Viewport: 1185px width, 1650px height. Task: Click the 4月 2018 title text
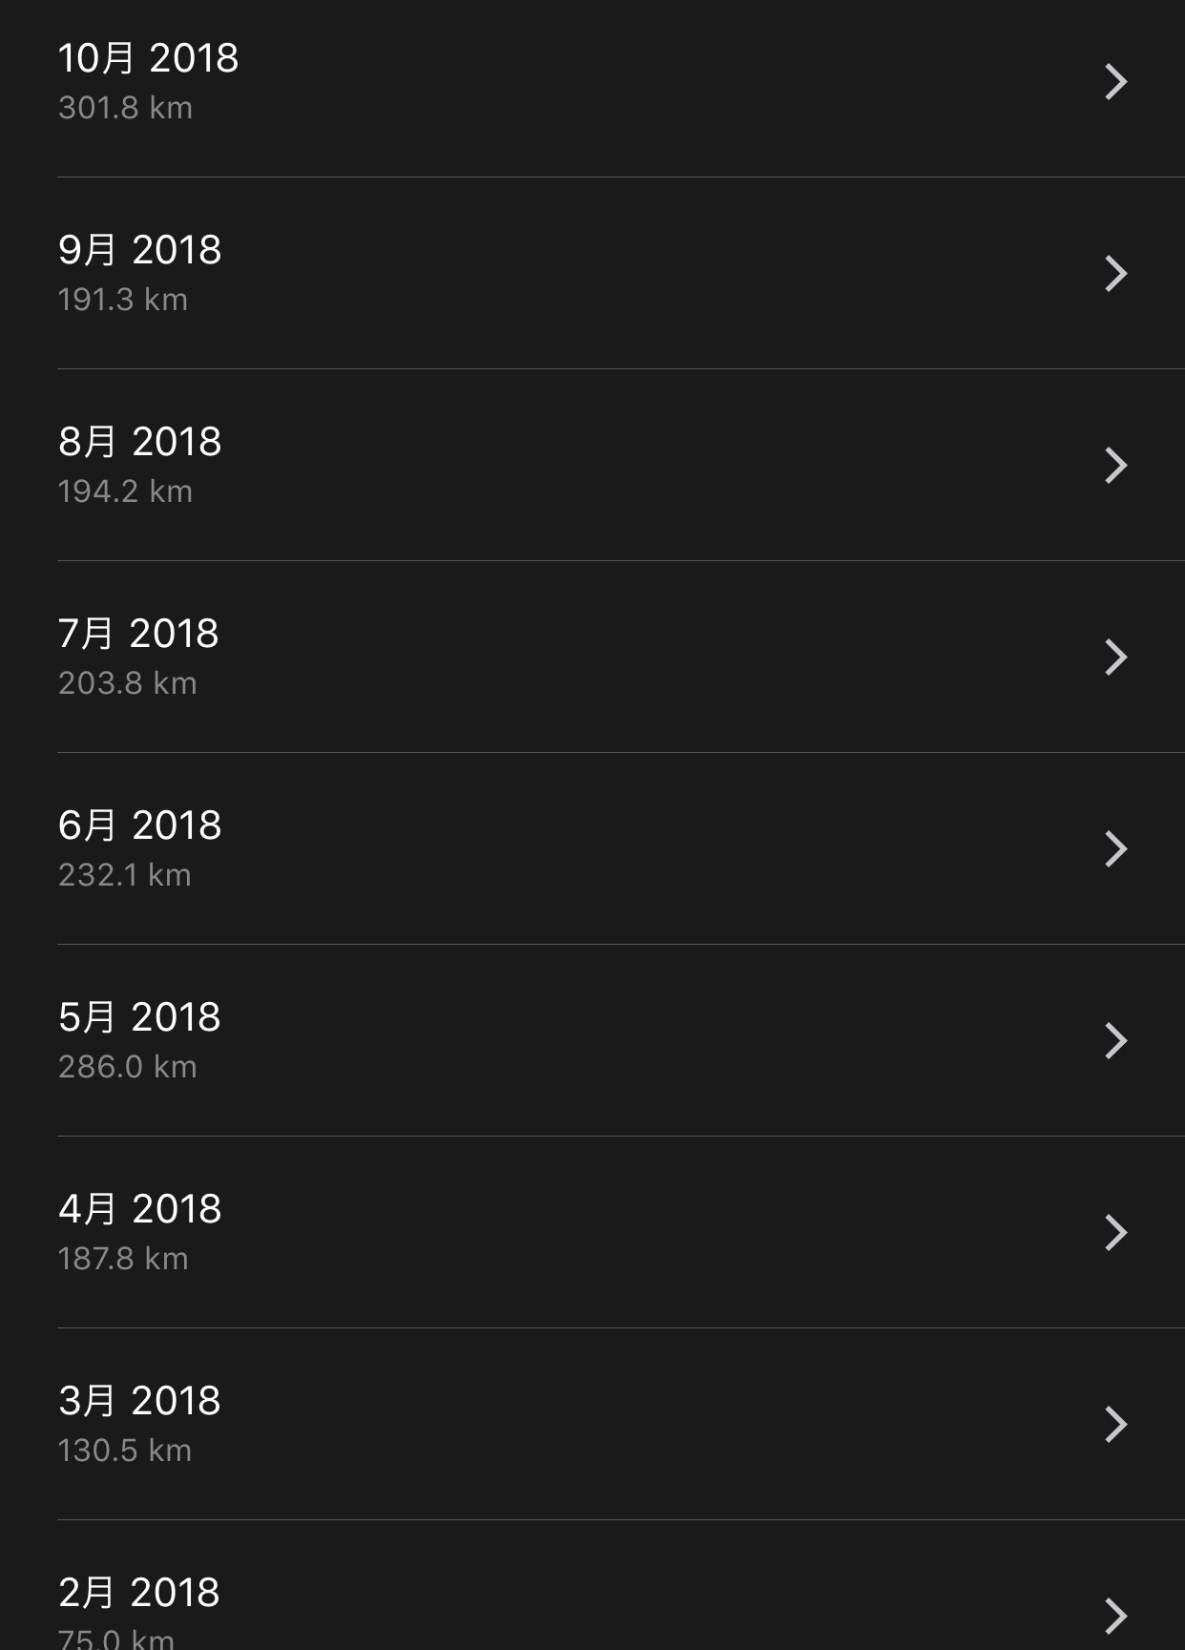(x=139, y=1209)
